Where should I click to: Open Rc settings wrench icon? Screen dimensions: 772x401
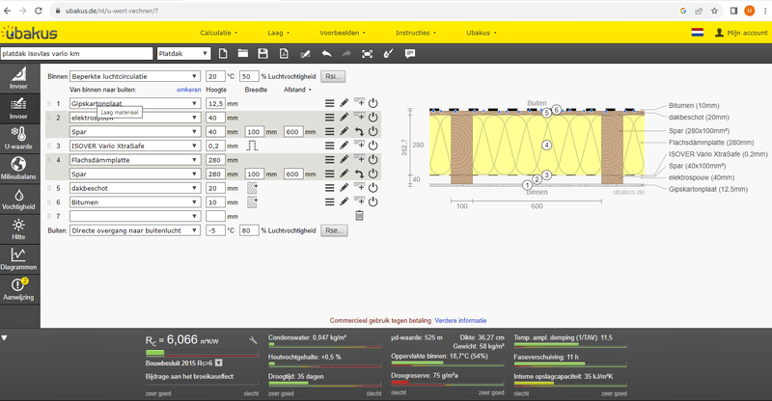coord(253,340)
